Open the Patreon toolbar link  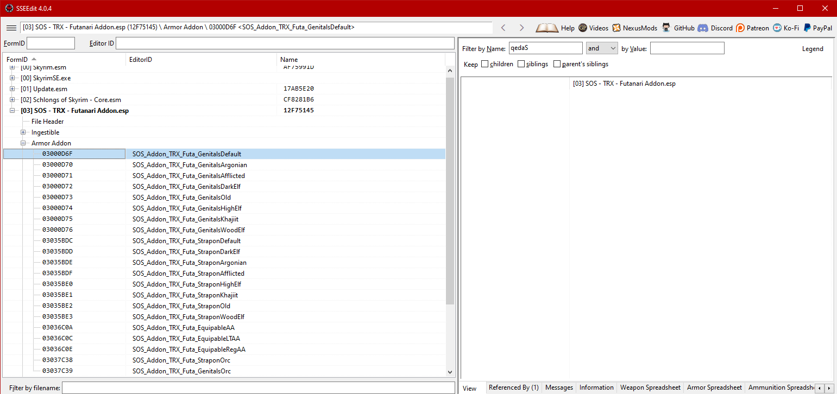click(x=752, y=28)
